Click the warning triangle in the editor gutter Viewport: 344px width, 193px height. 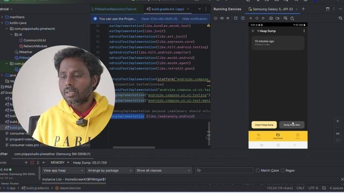(x=208, y=26)
